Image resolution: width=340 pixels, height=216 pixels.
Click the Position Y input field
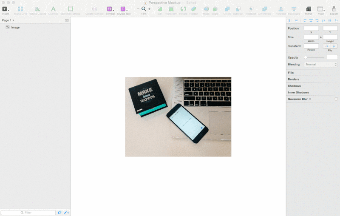click(x=330, y=28)
